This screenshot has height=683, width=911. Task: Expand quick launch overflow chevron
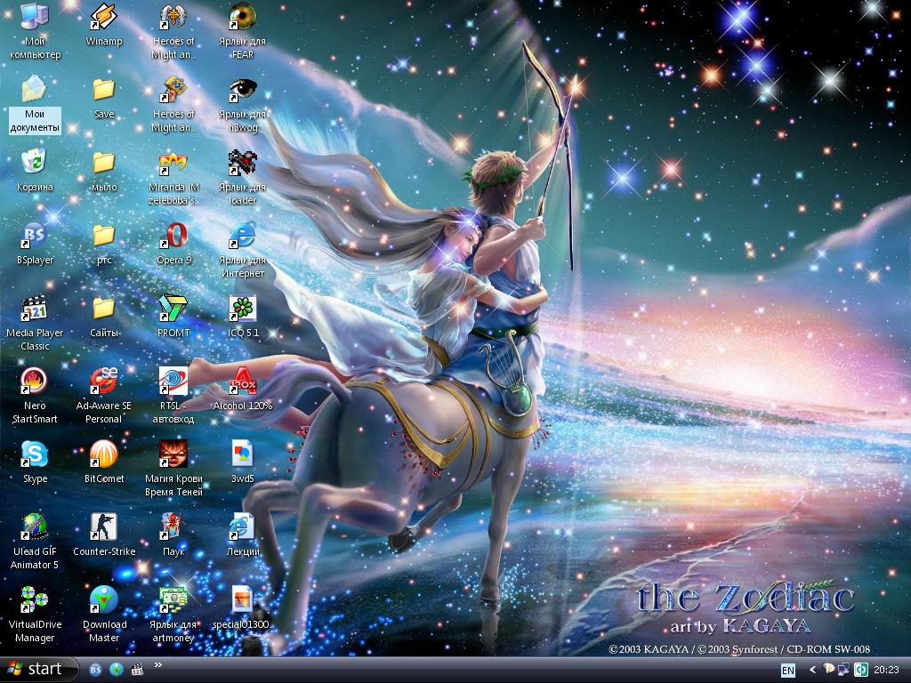point(158,665)
